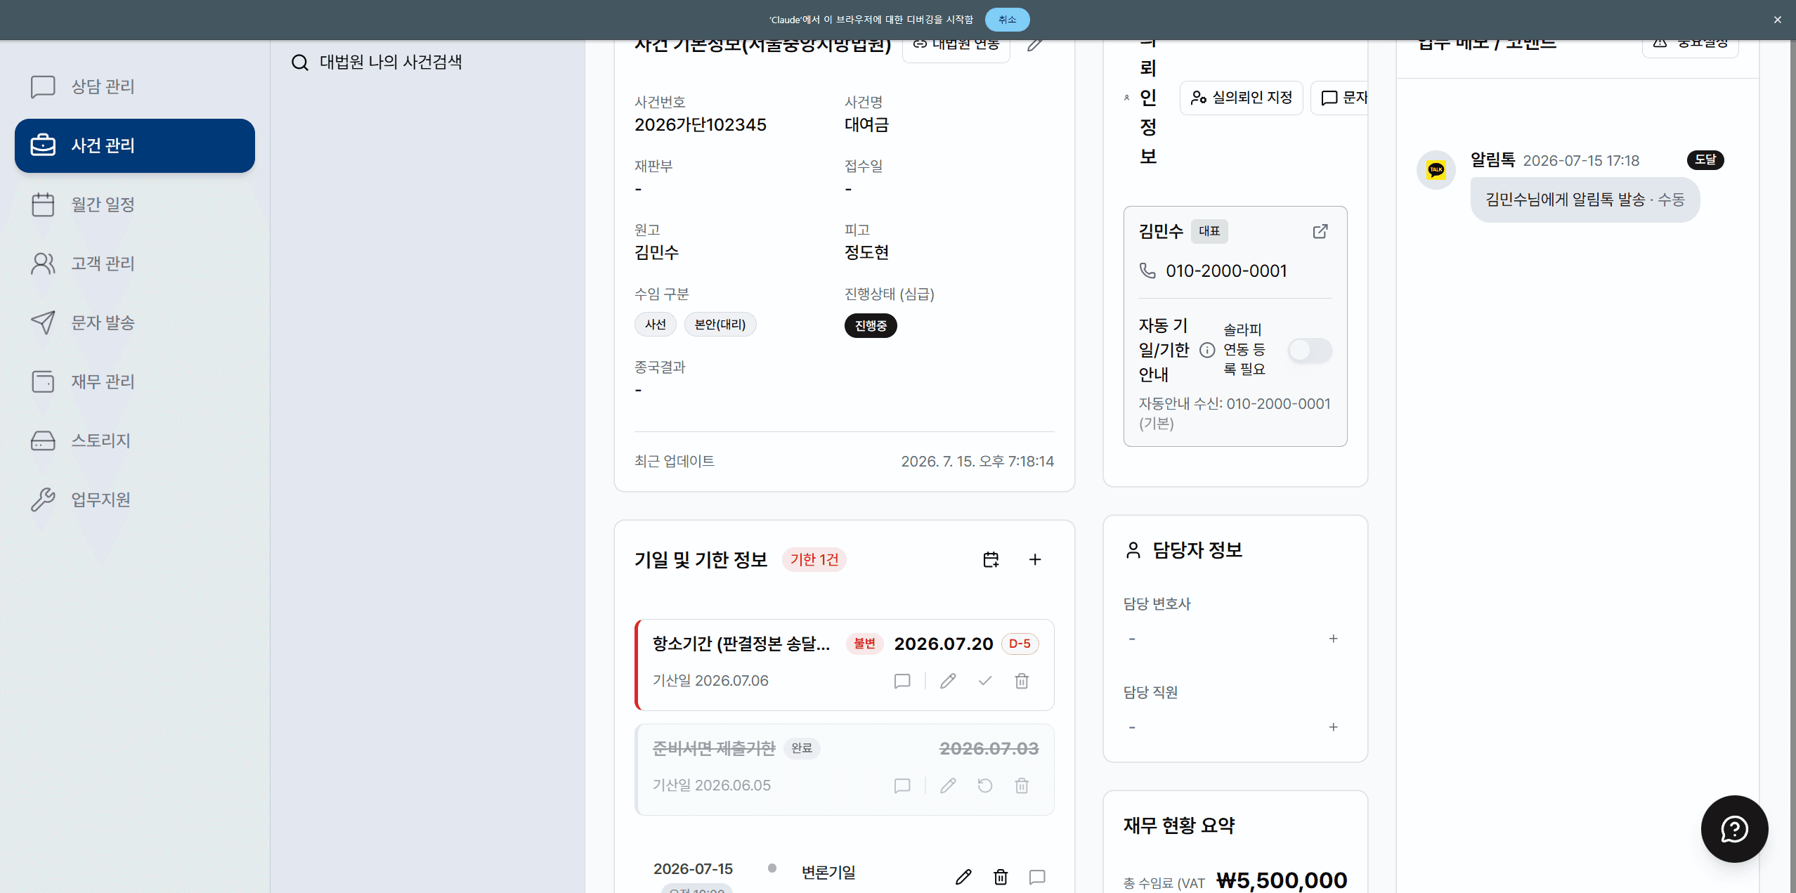Open 업무지원 menu
Viewport: 1796px width, 893px height.
click(x=134, y=500)
